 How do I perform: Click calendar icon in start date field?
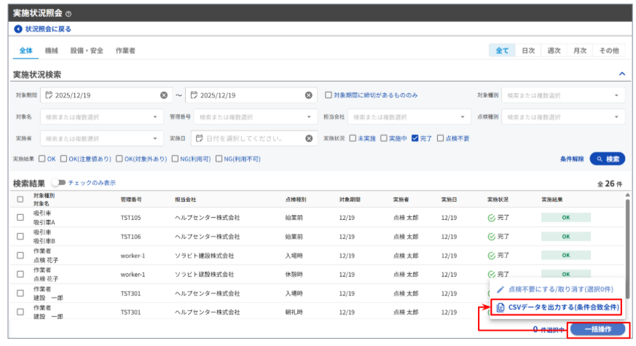49,95
